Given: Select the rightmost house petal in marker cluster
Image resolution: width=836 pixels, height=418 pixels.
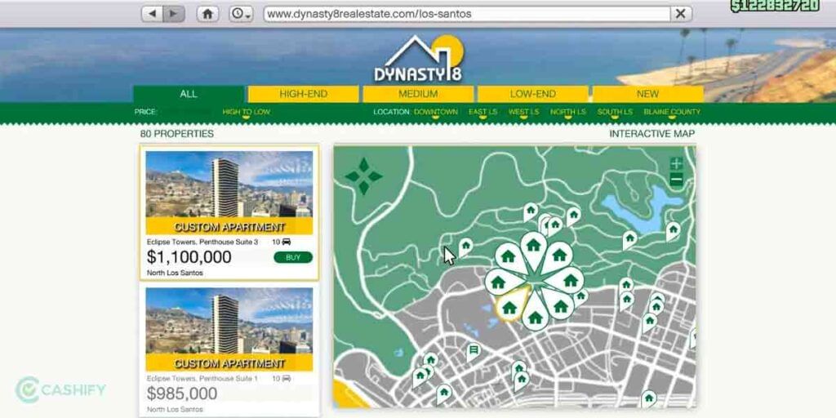Looking at the screenshot, I should [568, 280].
